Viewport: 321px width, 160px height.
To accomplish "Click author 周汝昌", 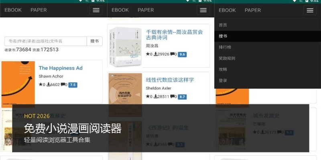I will point(152,46).
